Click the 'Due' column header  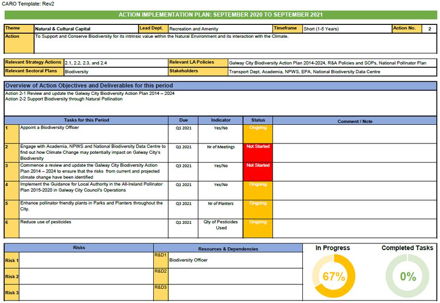point(183,120)
